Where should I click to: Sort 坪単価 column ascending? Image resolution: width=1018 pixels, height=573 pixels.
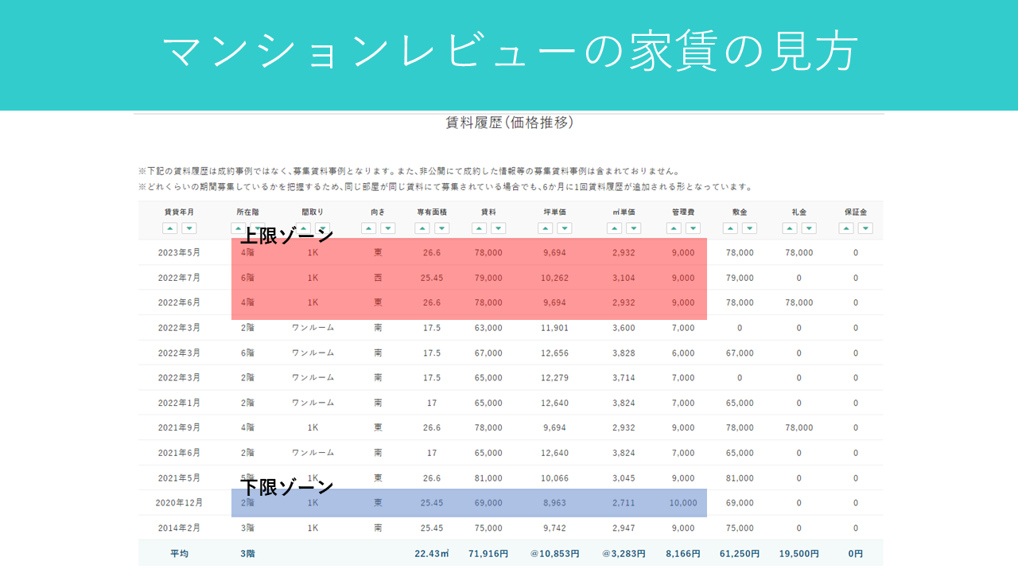545,228
